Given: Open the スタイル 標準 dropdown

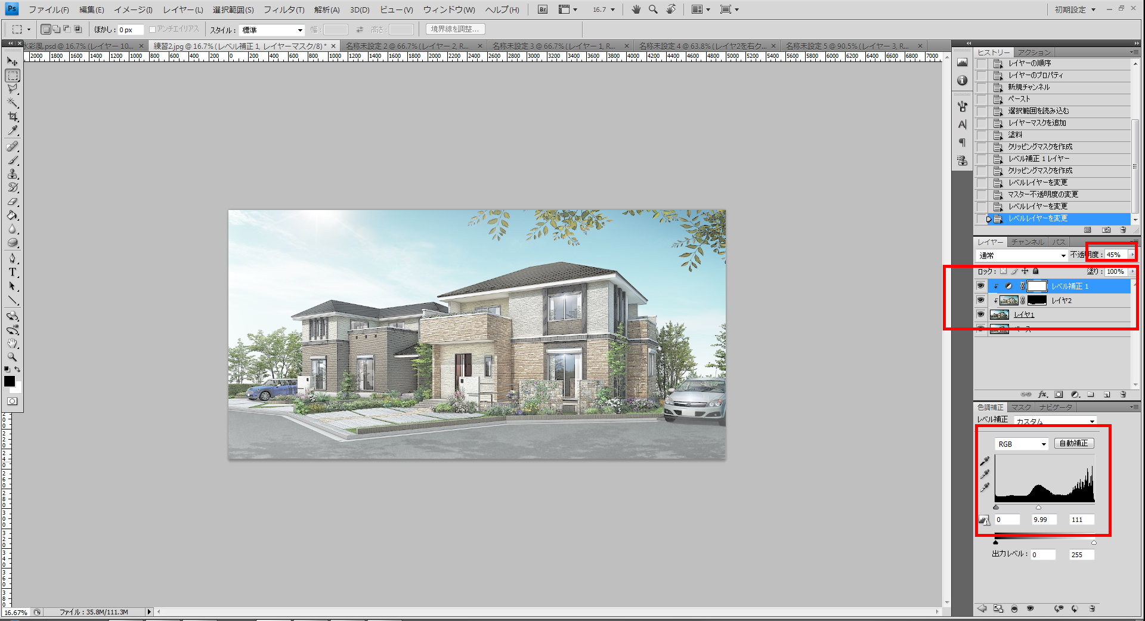Looking at the screenshot, I should click(x=273, y=30).
